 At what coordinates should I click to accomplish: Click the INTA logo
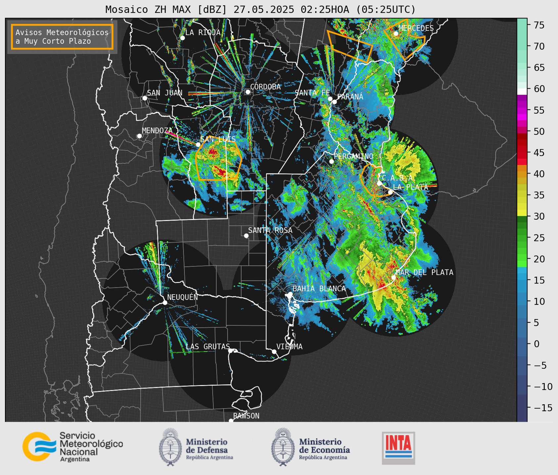click(398, 448)
